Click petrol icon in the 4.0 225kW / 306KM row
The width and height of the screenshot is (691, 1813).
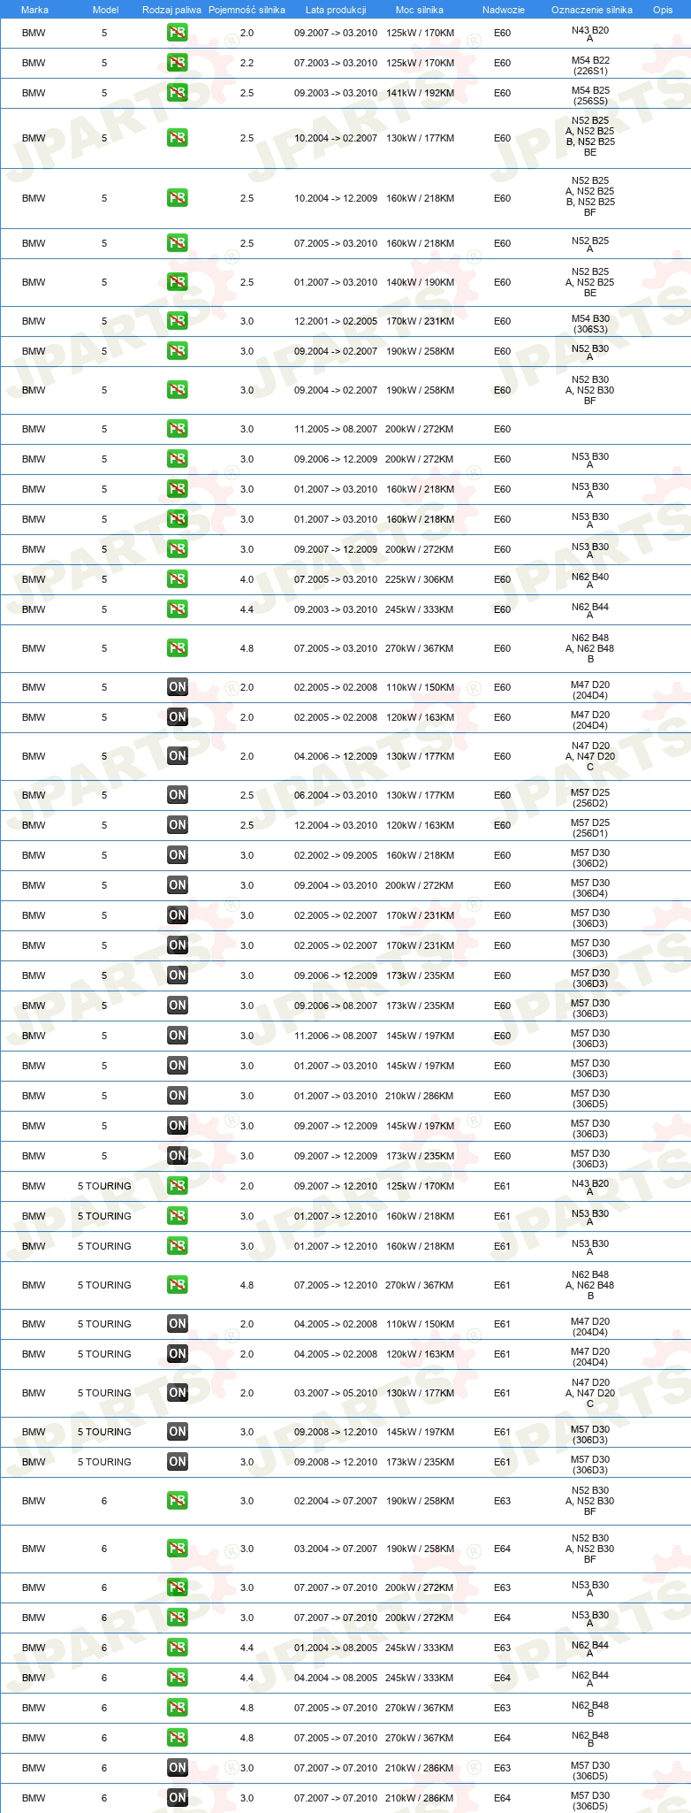pyautogui.click(x=178, y=580)
